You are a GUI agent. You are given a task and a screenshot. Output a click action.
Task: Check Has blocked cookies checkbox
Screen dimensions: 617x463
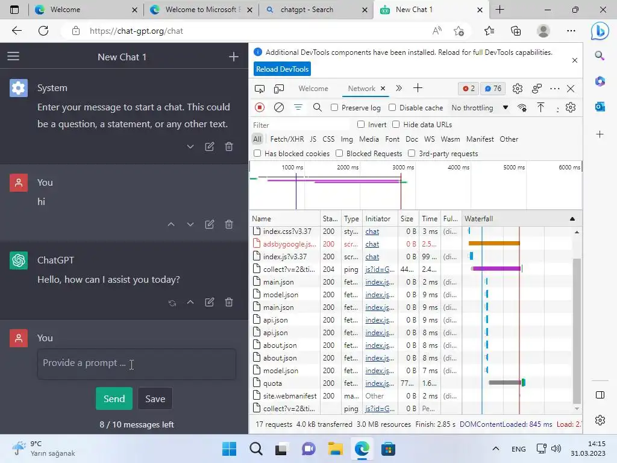(x=257, y=154)
